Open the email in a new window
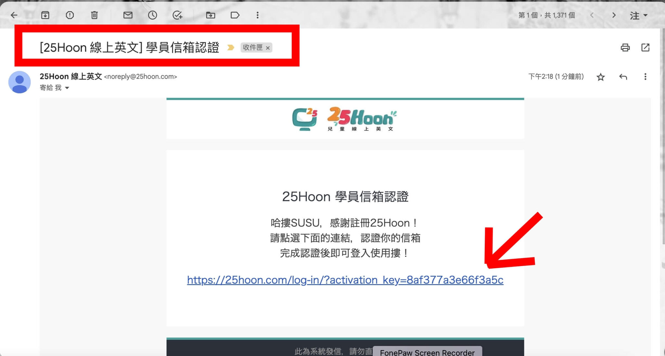The image size is (665, 356). pos(645,48)
